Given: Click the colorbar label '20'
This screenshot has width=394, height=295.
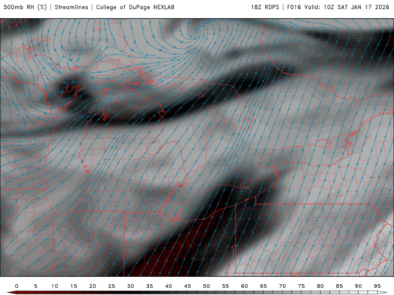Looking at the screenshot, I should (93, 286).
